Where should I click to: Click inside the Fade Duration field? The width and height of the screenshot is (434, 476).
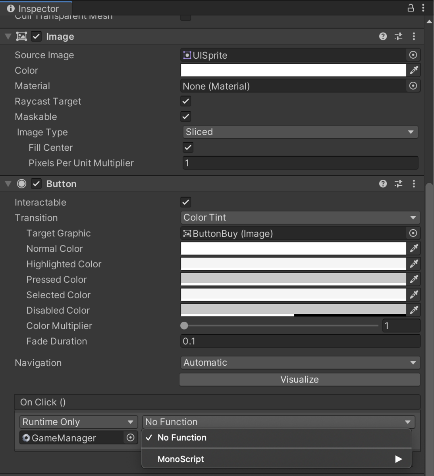[x=300, y=341]
